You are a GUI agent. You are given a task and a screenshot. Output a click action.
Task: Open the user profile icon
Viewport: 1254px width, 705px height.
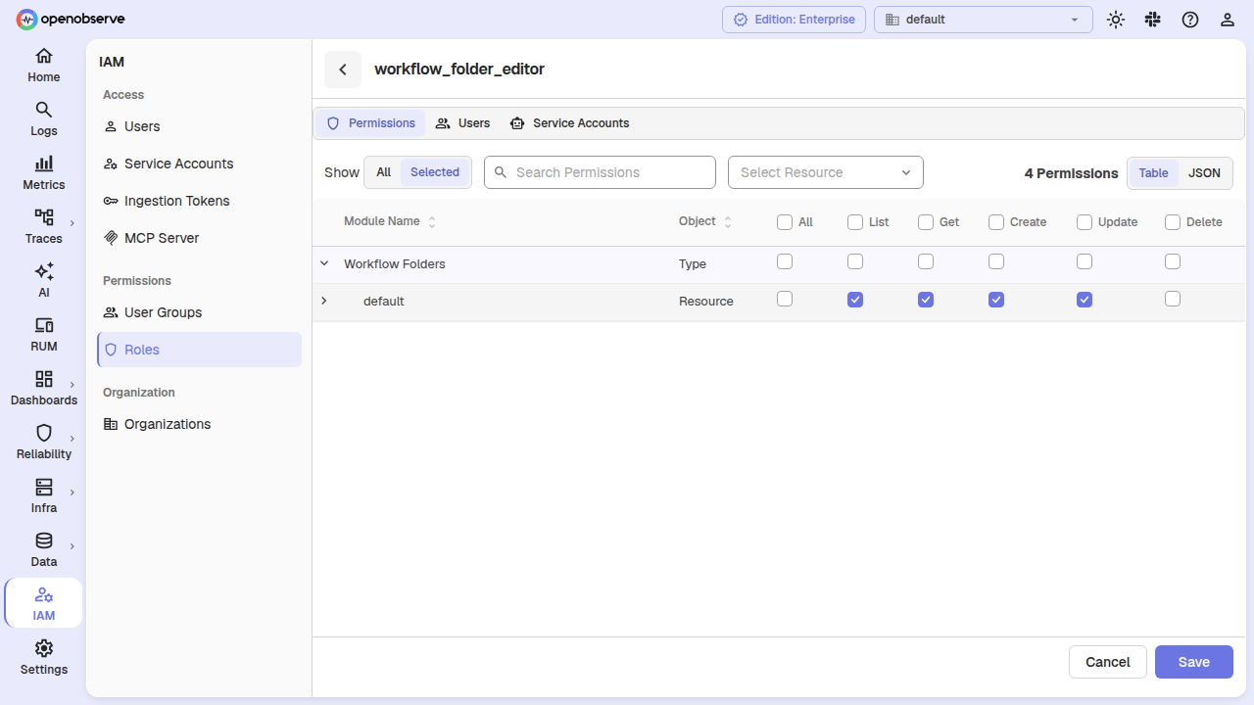coord(1228,20)
